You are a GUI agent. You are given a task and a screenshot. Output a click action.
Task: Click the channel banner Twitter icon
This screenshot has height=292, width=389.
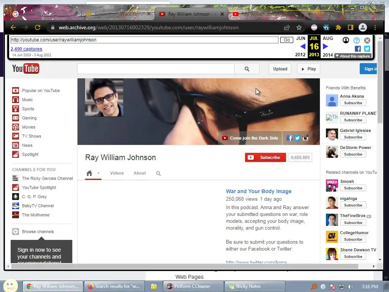297,138
